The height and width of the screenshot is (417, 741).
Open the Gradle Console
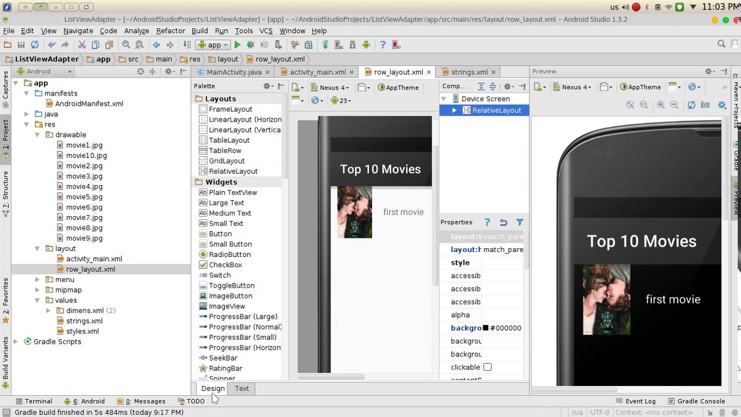(696, 401)
